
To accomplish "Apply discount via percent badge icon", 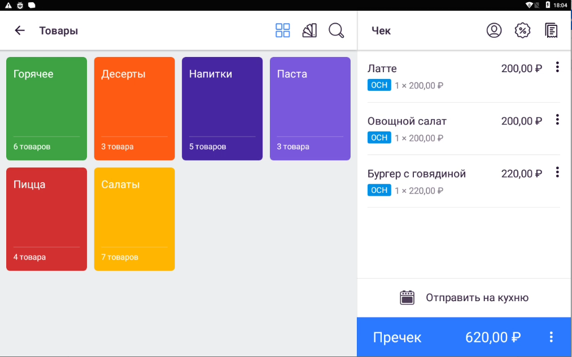I will tap(522, 30).
